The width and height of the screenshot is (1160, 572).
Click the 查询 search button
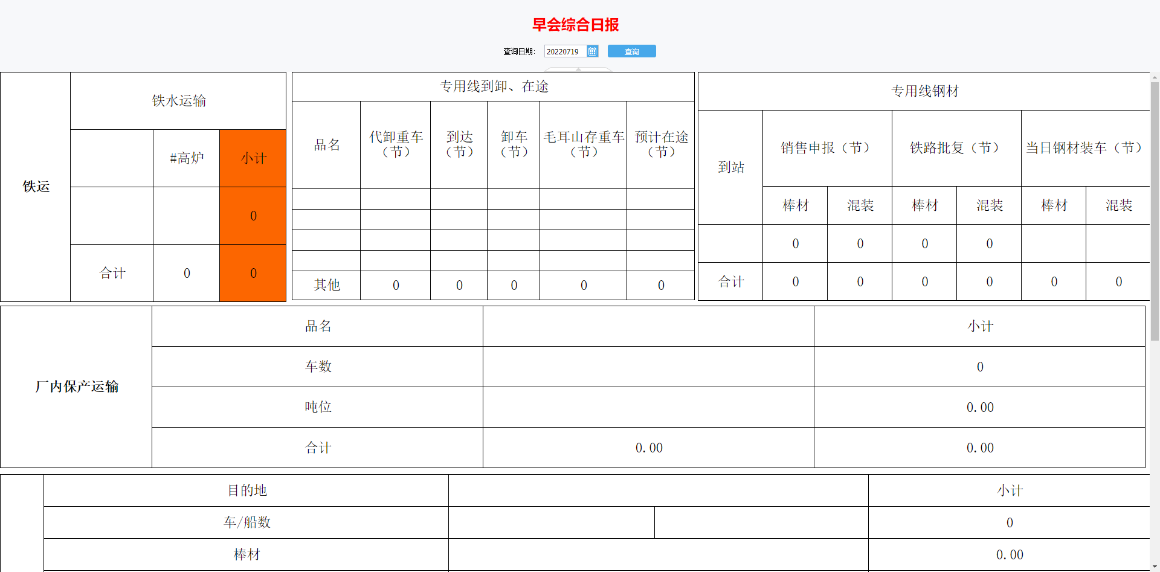pos(631,51)
